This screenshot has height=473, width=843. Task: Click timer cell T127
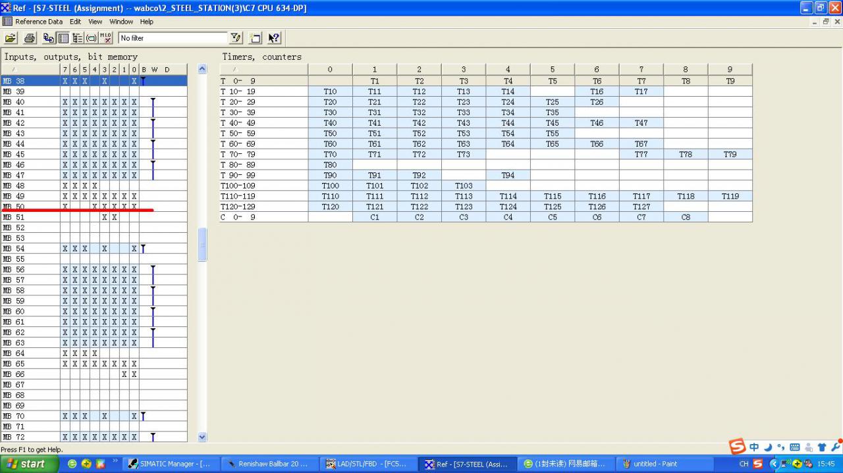pyautogui.click(x=641, y=207)
